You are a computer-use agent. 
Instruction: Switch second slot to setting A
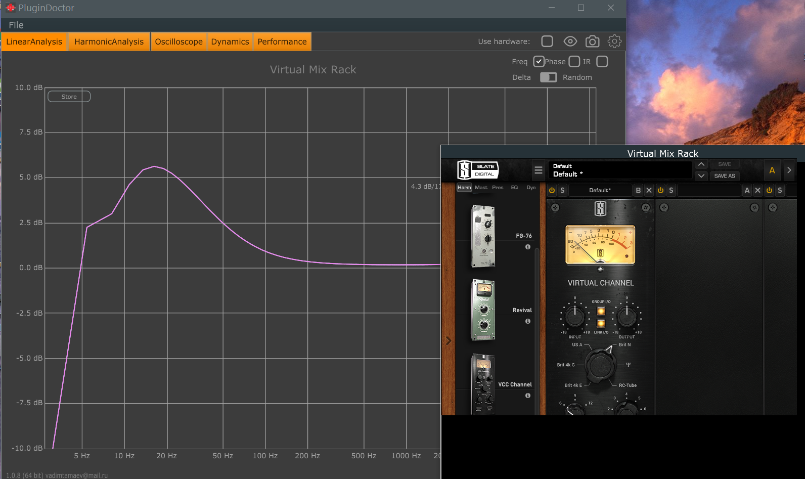coord(747,190)
